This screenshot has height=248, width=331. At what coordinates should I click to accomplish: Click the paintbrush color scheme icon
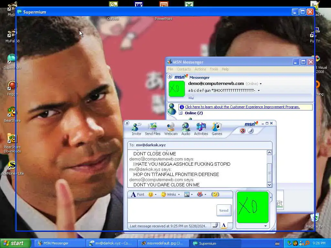(x=251, y=131)
